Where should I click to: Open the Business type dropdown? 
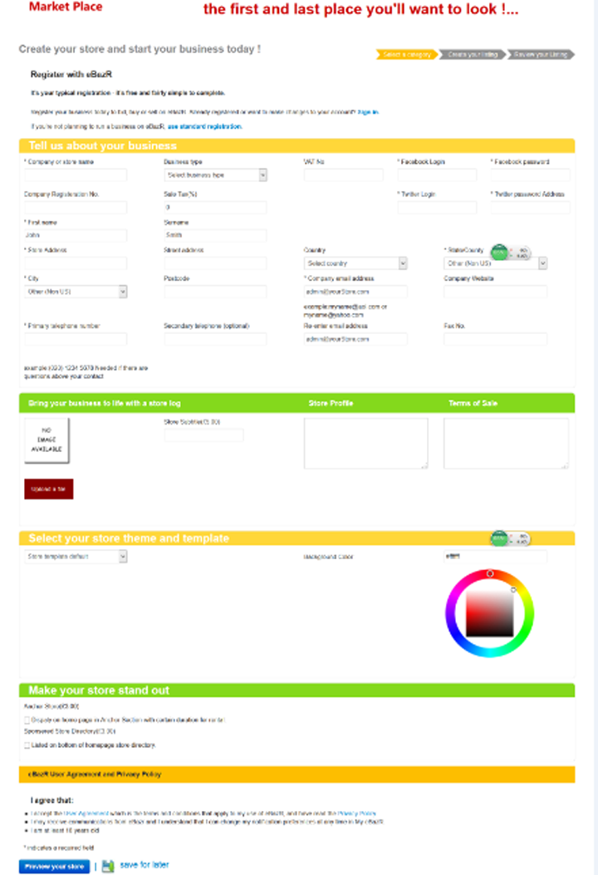215,175
